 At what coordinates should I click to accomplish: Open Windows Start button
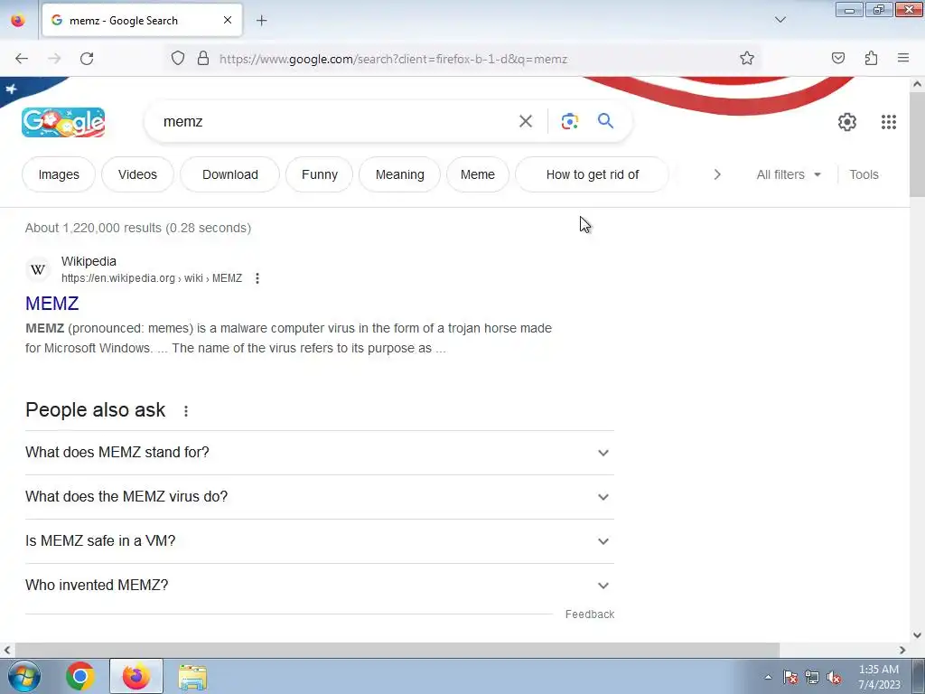click(x=24, y=676)
